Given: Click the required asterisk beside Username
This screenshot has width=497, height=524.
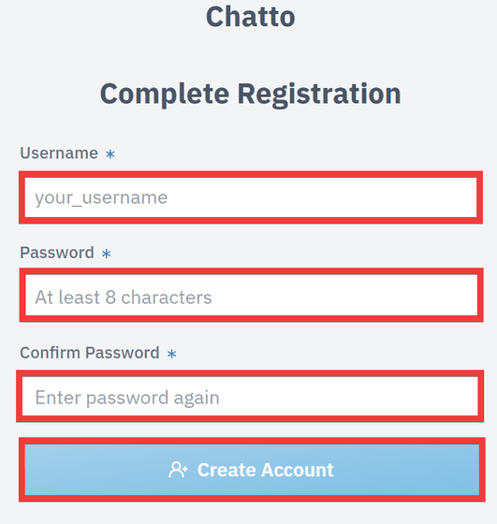Looking at the screenshot, I should pyautogui.click(x=110, y=154).
